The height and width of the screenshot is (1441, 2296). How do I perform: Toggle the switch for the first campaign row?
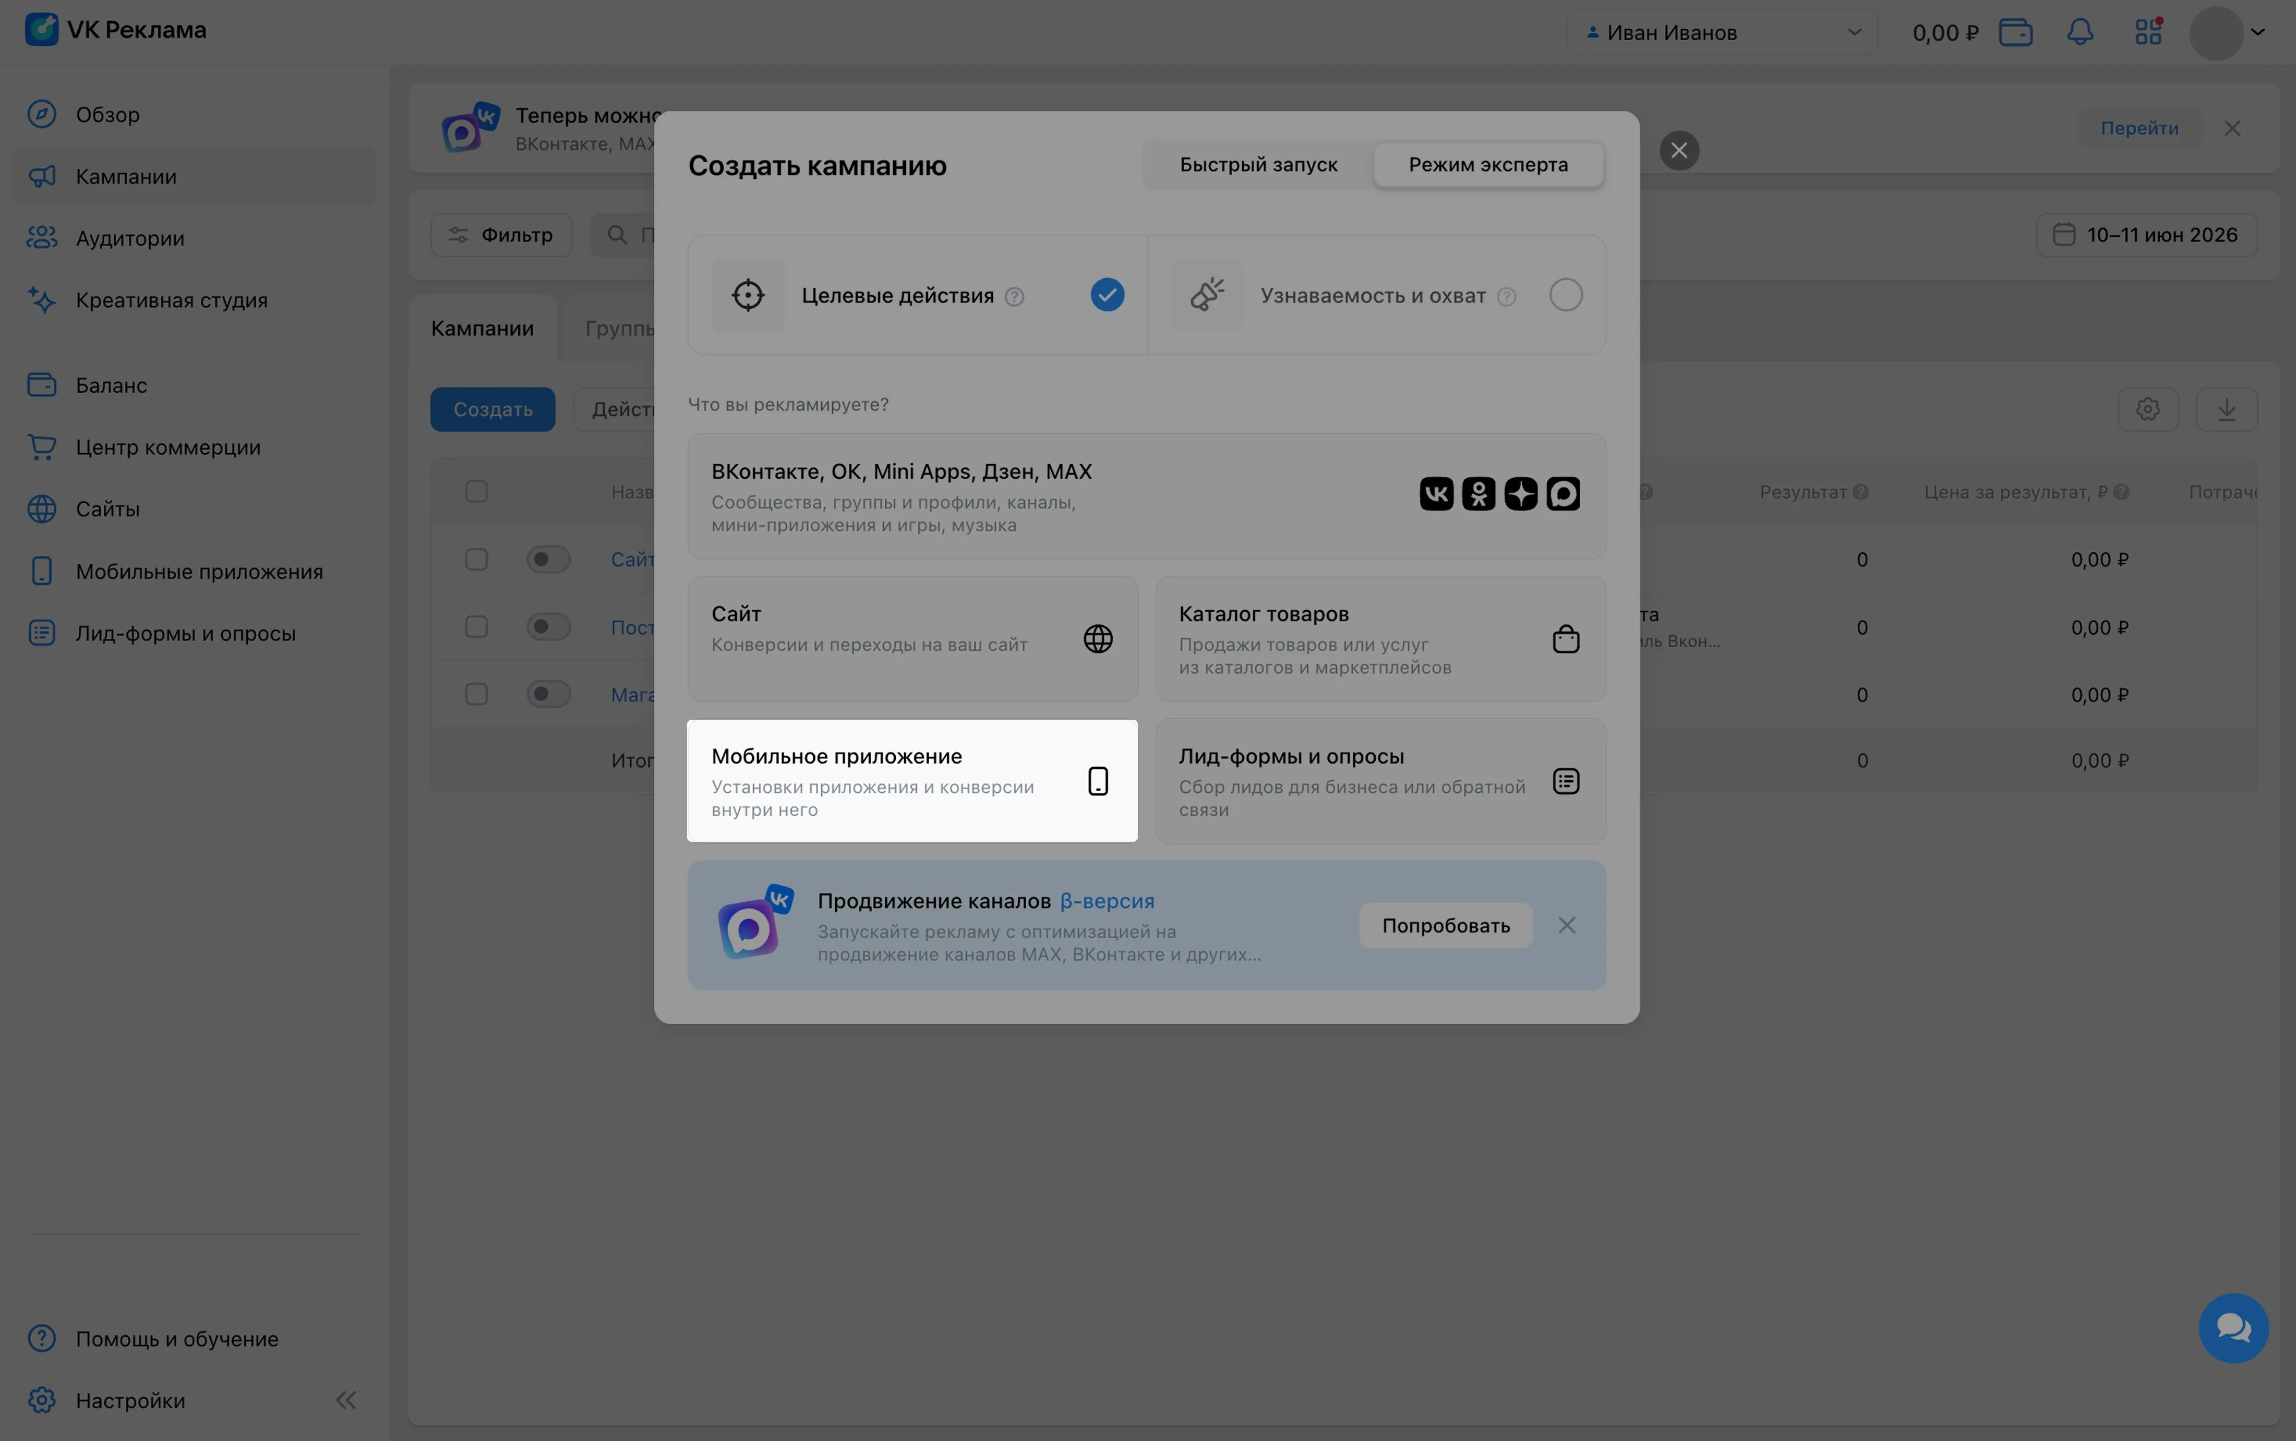[x=548, y=560]
